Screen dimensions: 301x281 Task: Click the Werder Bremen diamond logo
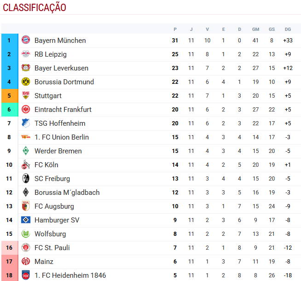click(x=26, y=151)
